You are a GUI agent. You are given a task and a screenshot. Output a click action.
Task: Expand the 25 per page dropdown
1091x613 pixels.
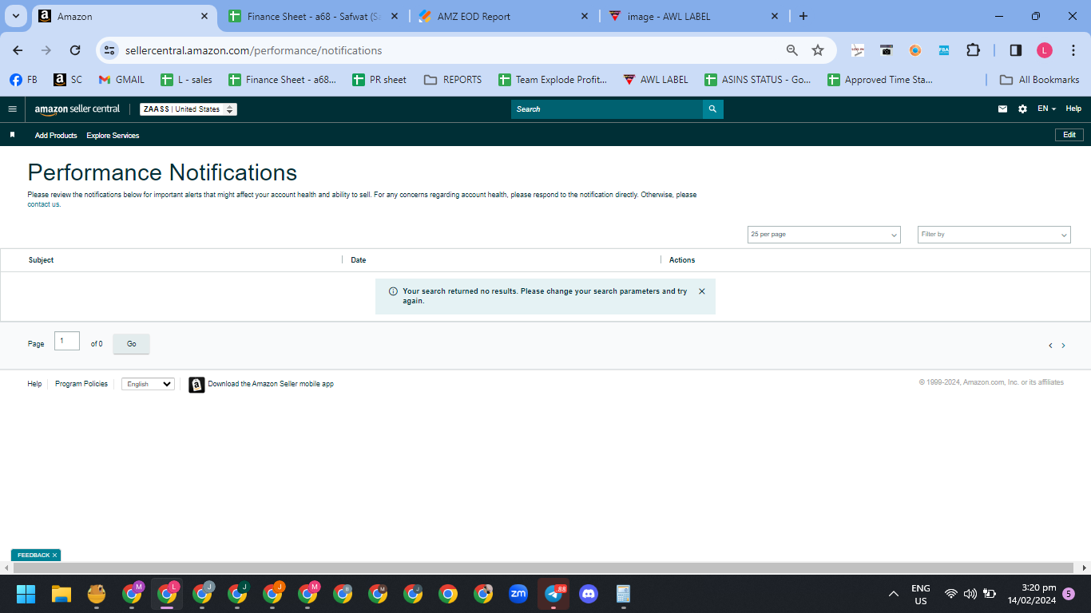click(823, 235)
